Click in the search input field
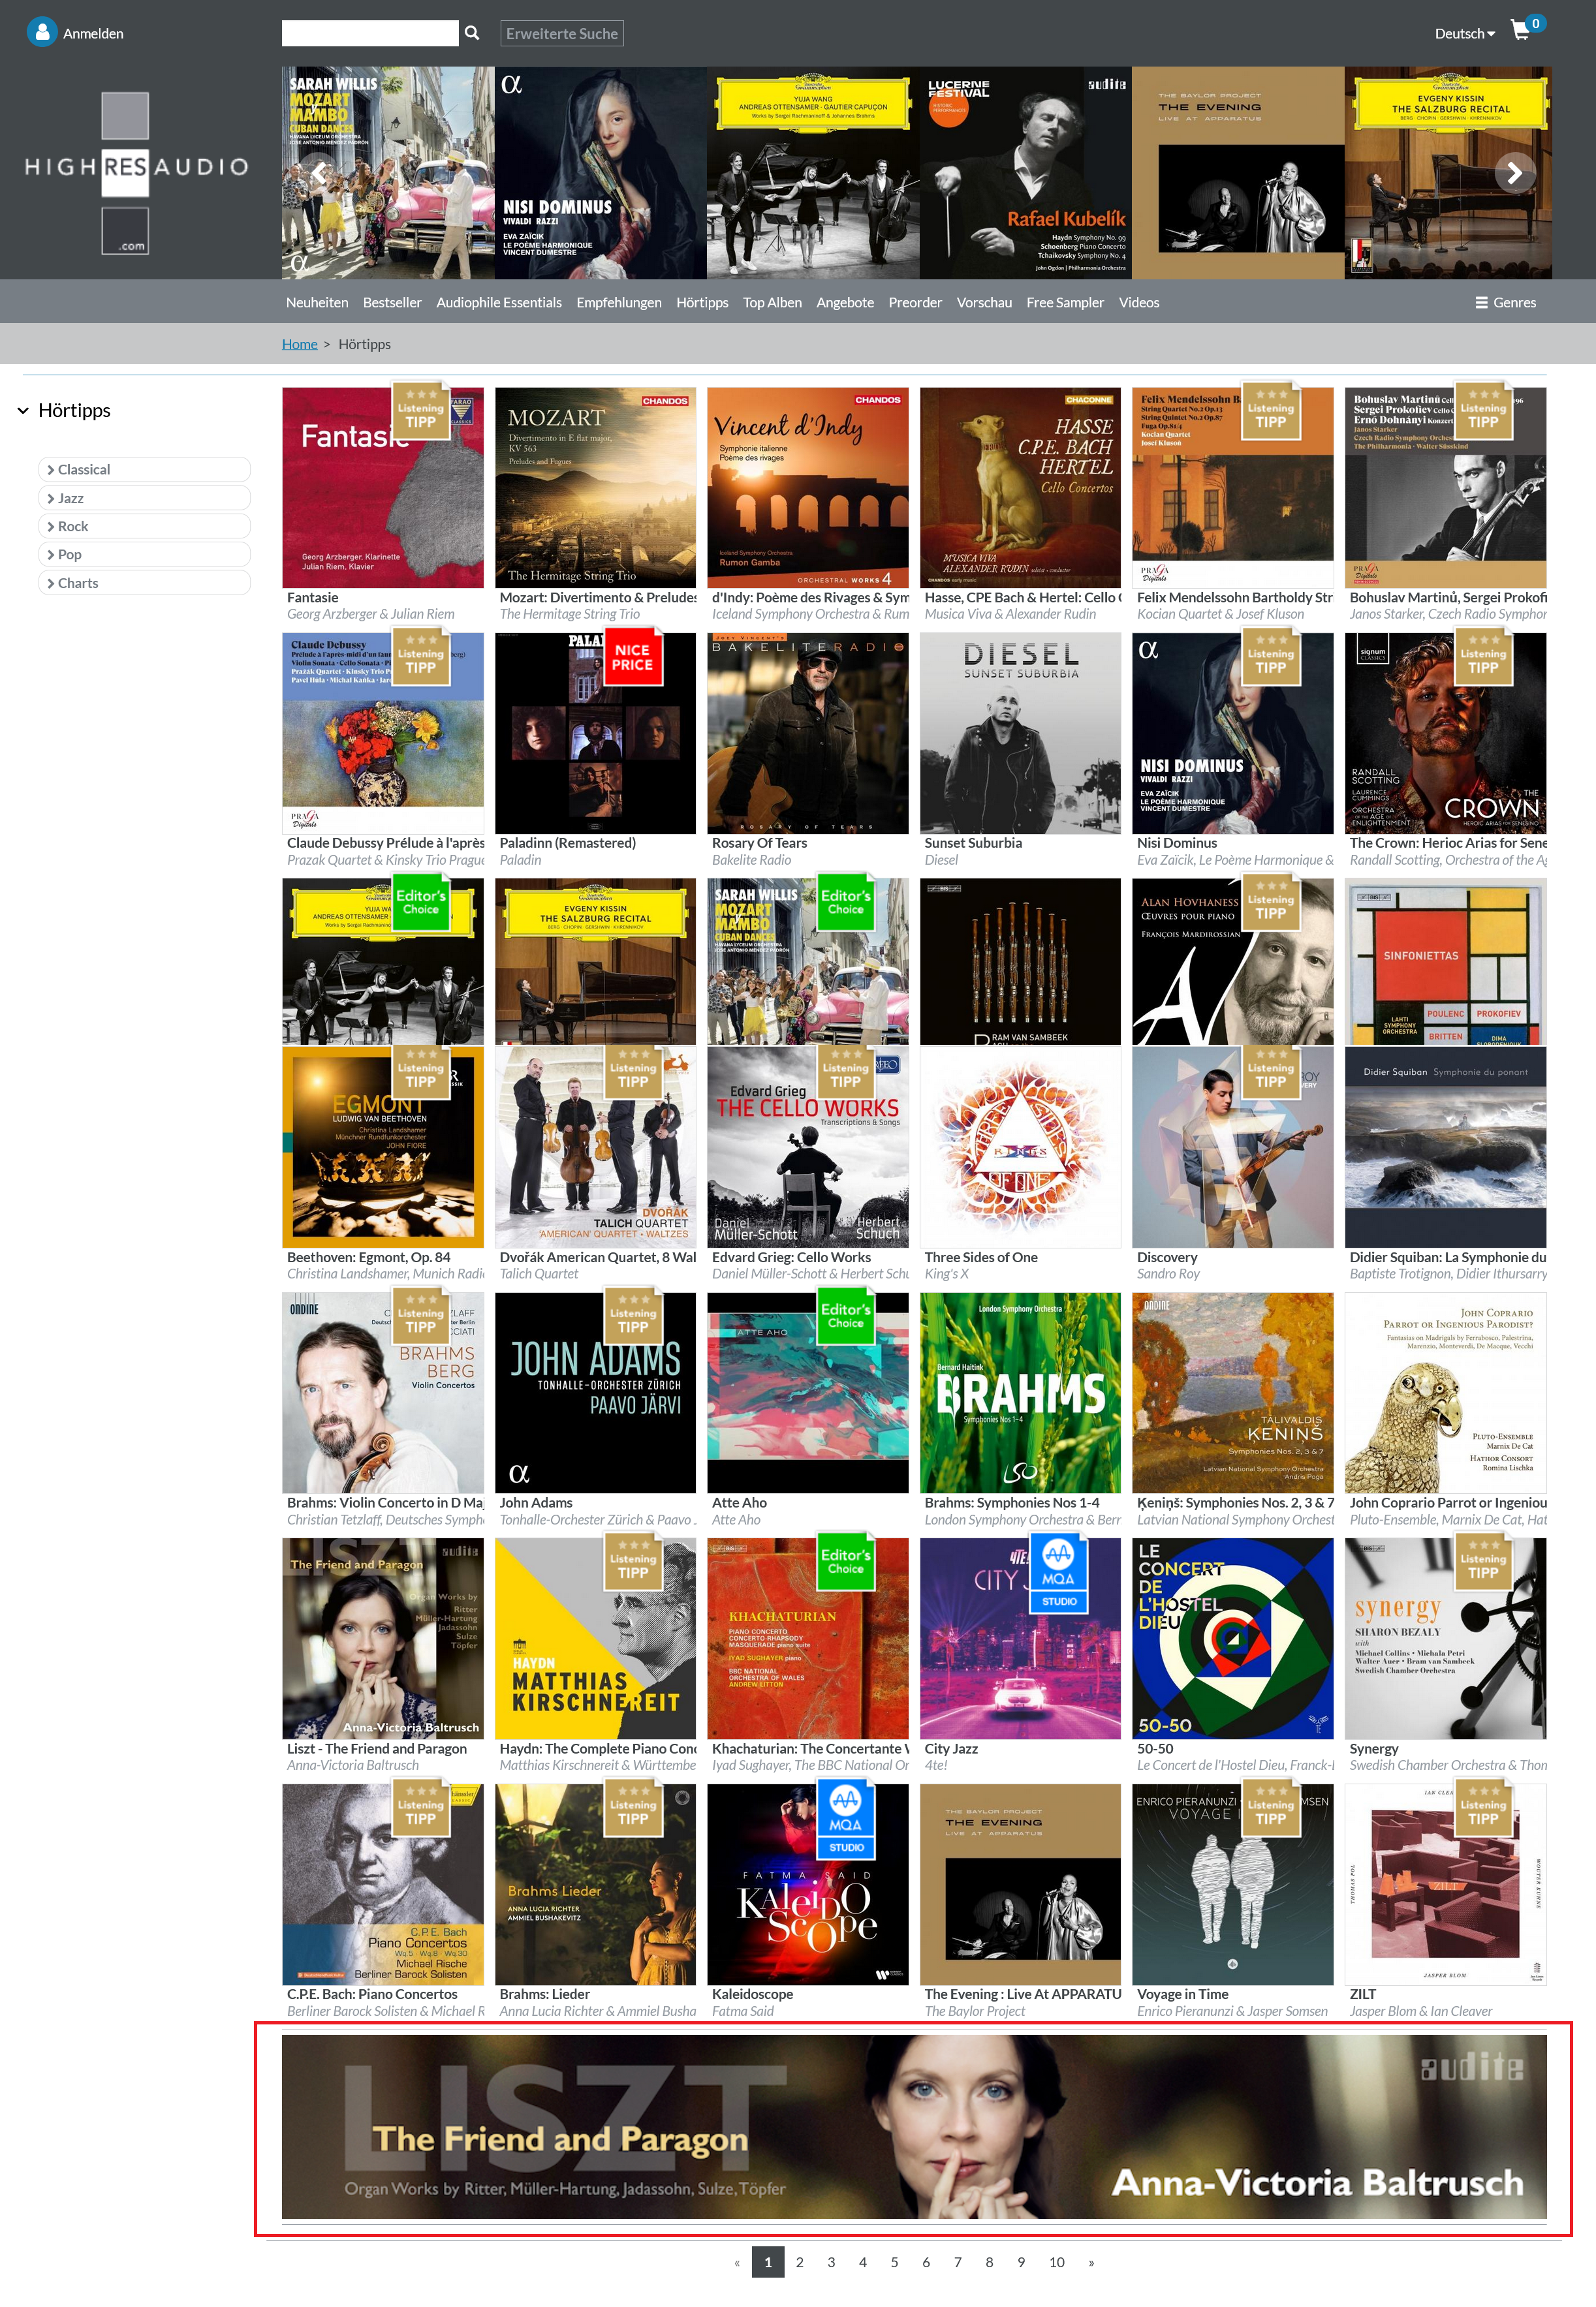 click(370, 34)
